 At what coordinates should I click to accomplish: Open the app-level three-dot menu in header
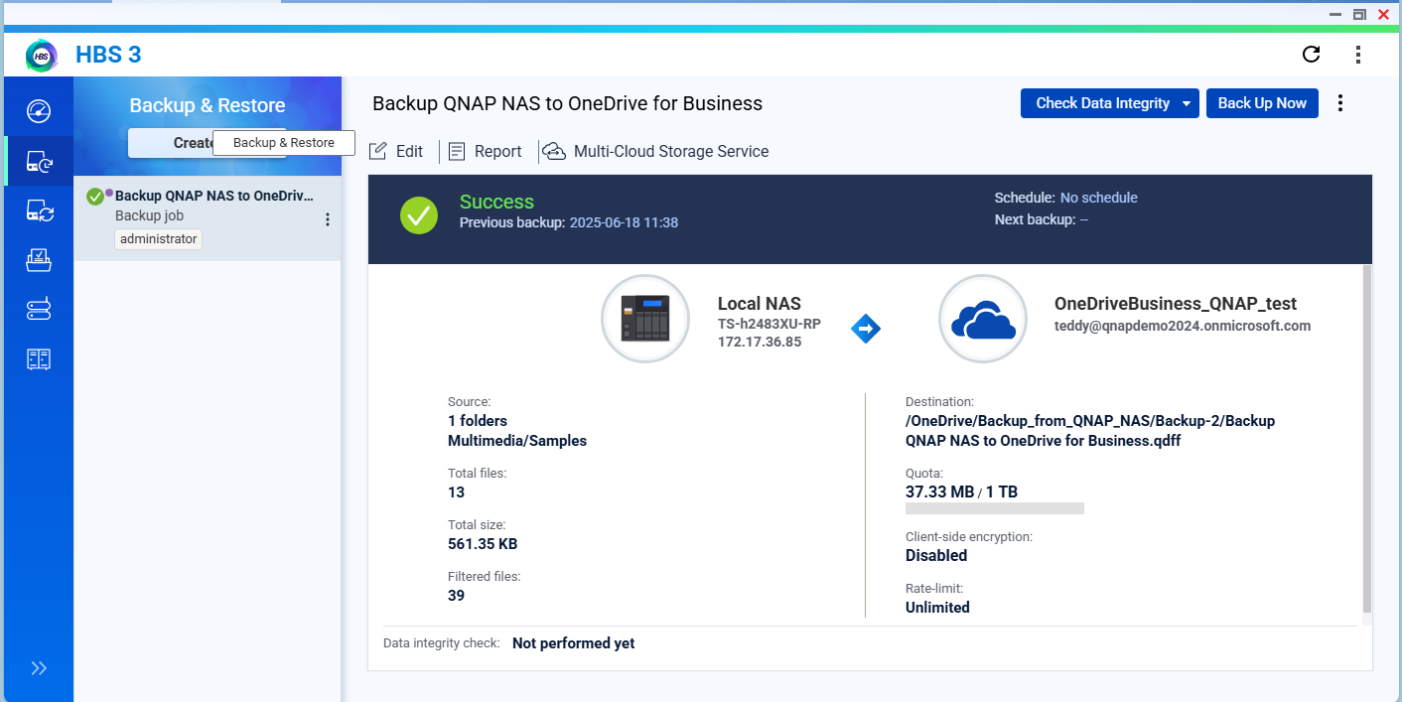pyautogui.click(x=1358, y=55)
